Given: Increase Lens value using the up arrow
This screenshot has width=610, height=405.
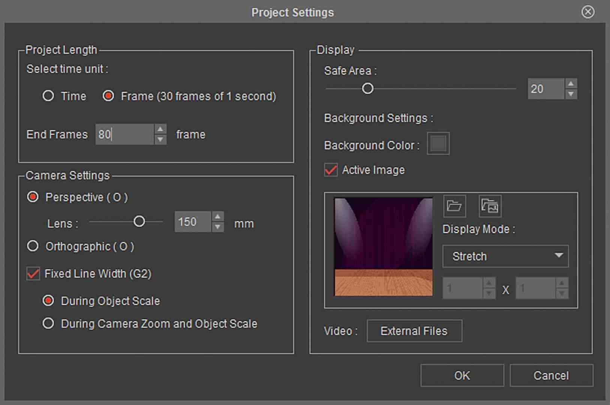Looking at the screenshot, I should coord(218,217).
